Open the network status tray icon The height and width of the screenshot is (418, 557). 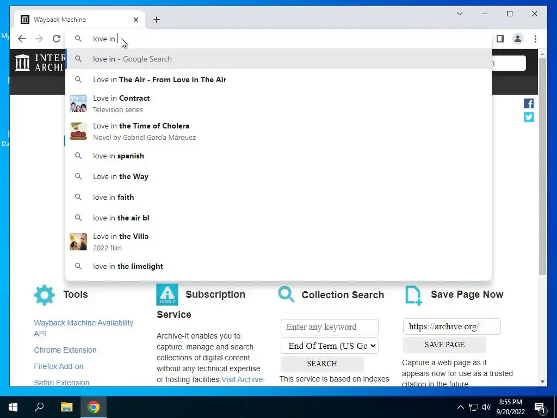coord(474,407)
